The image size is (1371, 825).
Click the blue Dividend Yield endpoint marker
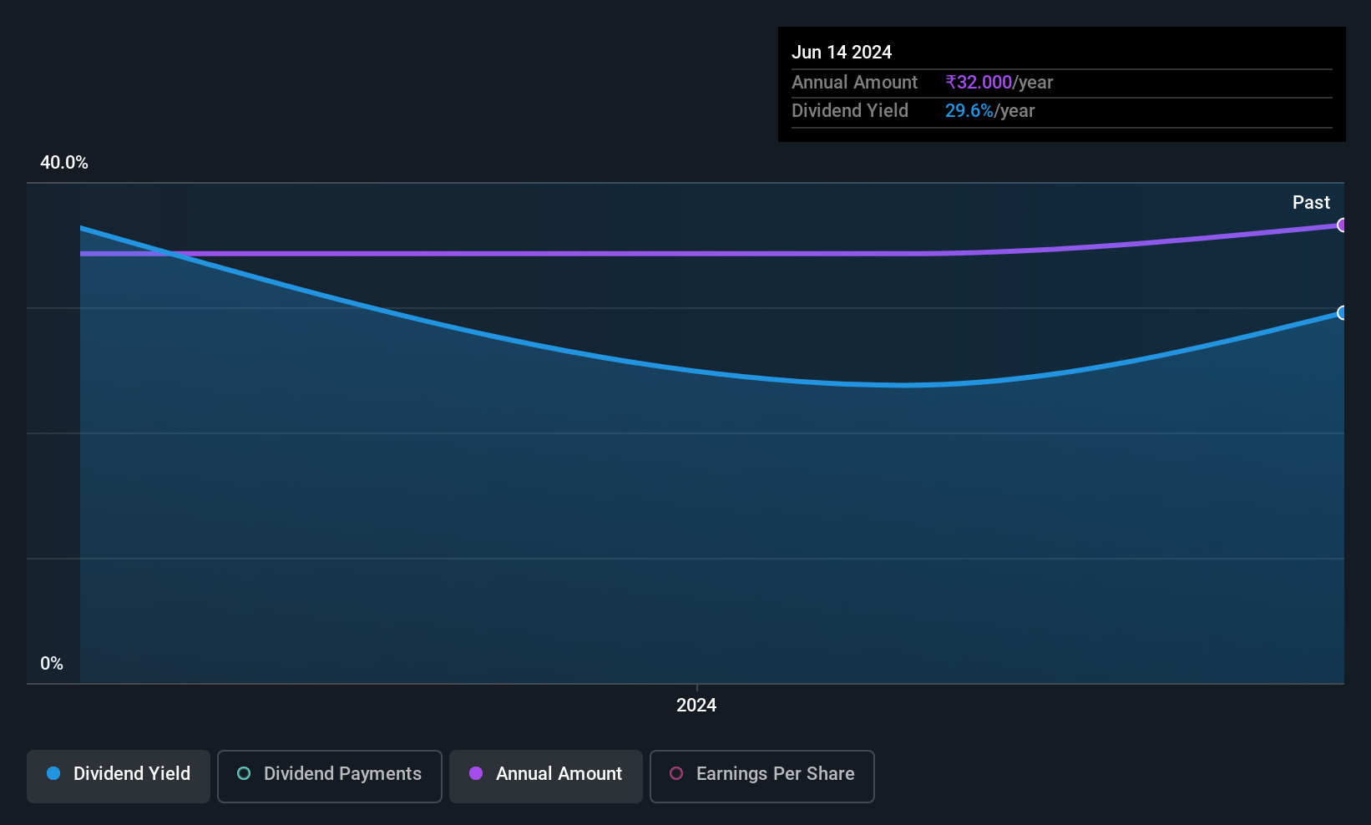(1342, 313)
